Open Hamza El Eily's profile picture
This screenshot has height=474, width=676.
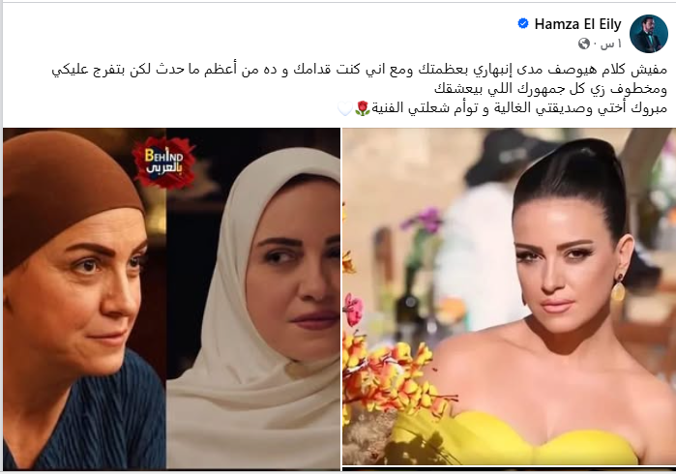(x=649, y=34)
